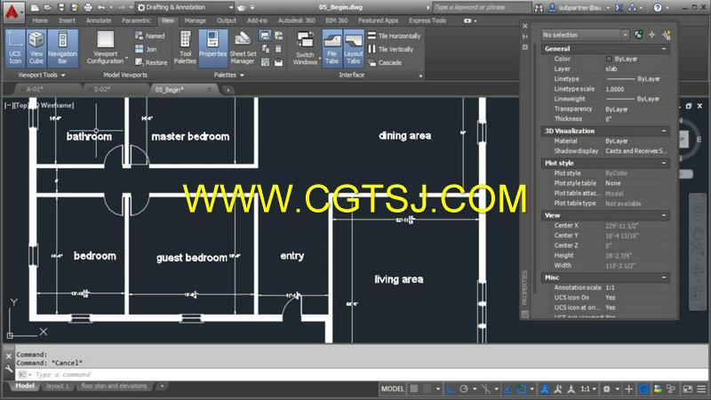Toggle the UCS Icon button

(15, 49)
